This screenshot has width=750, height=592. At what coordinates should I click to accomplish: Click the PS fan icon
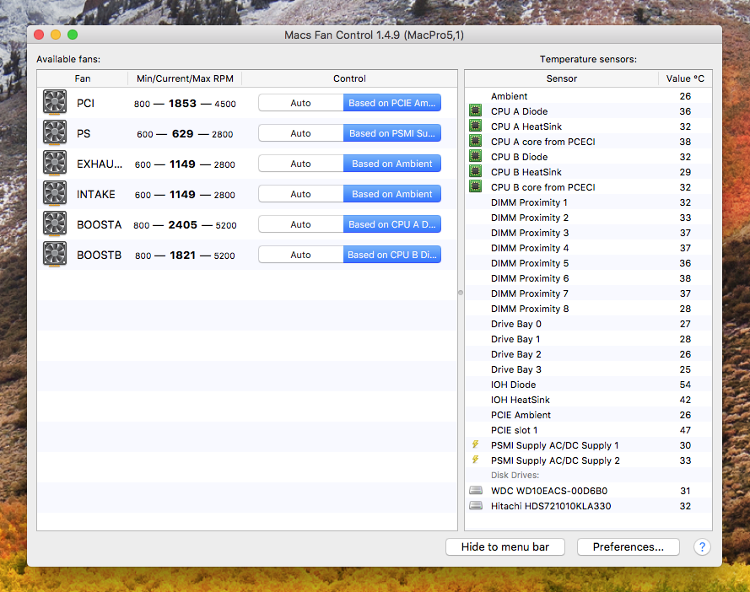55,132
